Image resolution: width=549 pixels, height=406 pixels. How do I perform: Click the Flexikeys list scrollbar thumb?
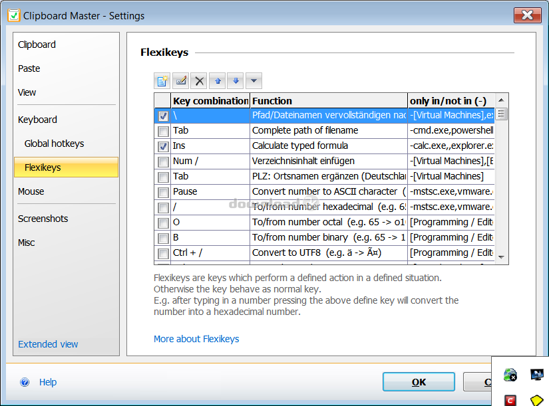pos(501,114)
